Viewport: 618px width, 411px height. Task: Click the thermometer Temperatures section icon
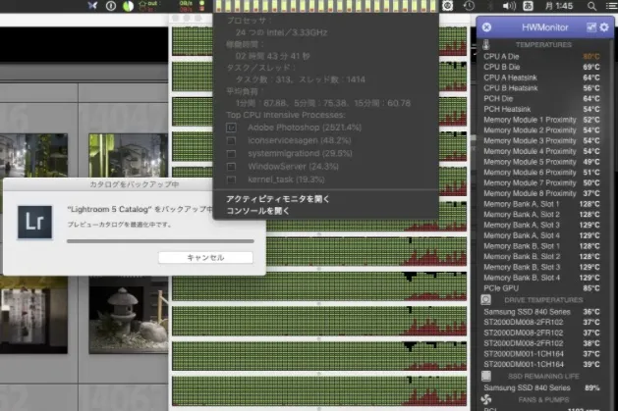486,44
